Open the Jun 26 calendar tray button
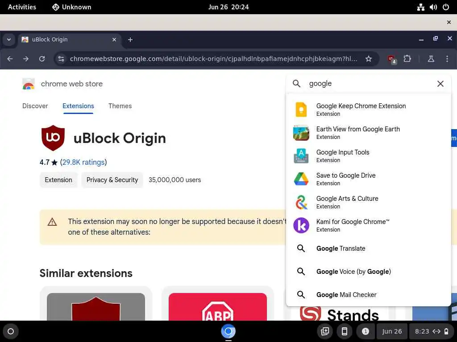The height and width of the screenshot is (342, 457). tap(392, 331)
